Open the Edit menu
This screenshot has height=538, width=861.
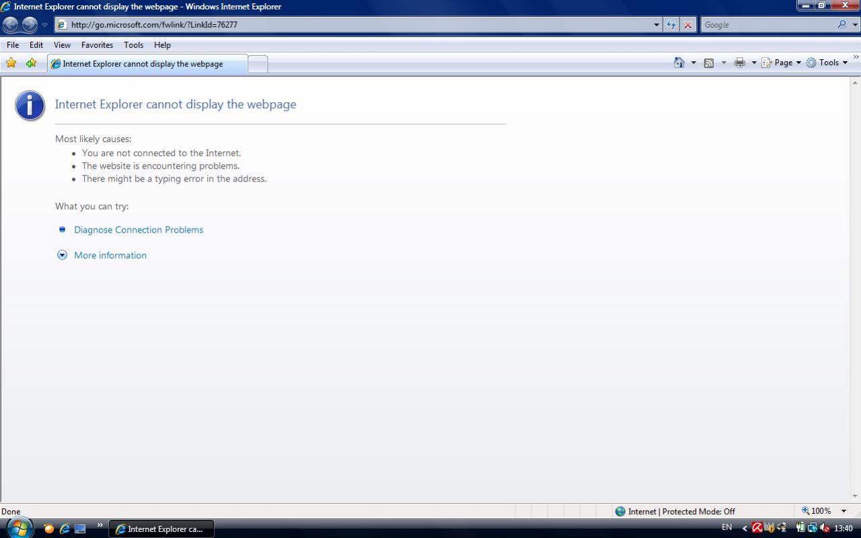pos(36,45)
